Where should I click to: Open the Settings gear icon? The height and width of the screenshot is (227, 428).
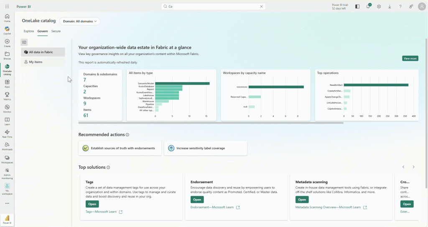pyautogui.click(x=379, y=7)
